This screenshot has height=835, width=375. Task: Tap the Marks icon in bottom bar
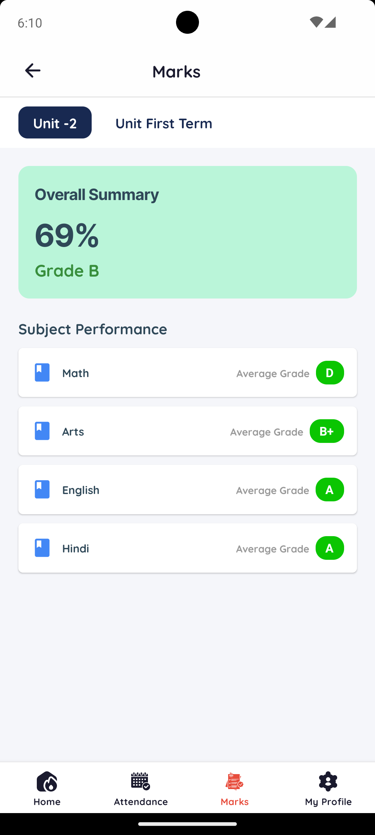[x=234, y=781]
